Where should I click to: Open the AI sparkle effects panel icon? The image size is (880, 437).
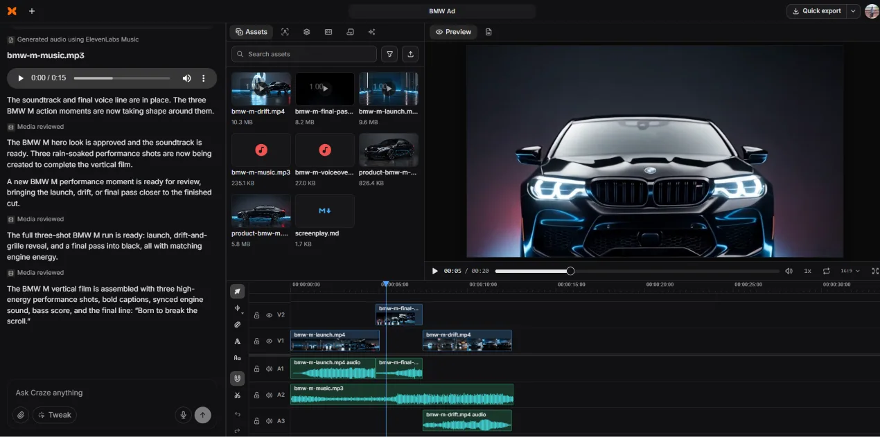click(371, 32)
